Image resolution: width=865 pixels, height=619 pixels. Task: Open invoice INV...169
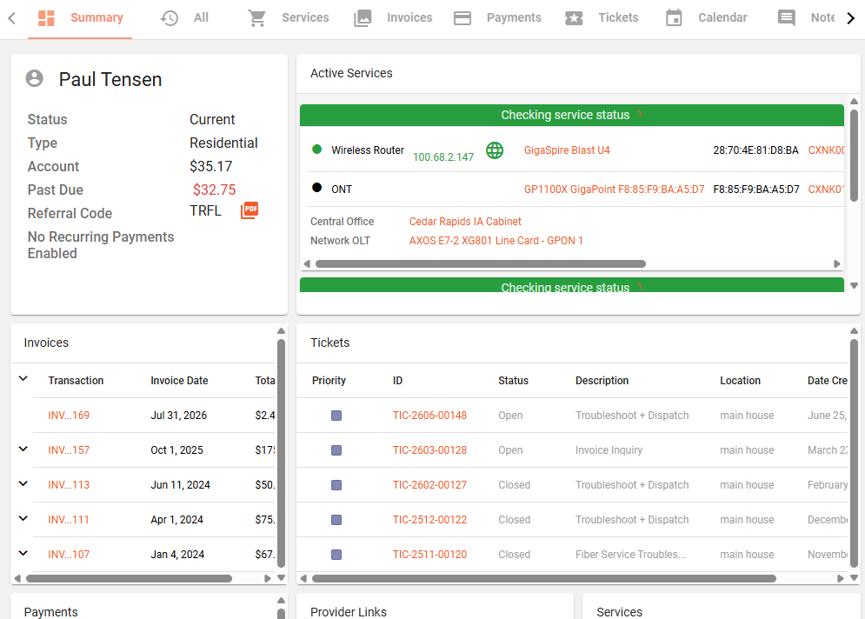69,416
